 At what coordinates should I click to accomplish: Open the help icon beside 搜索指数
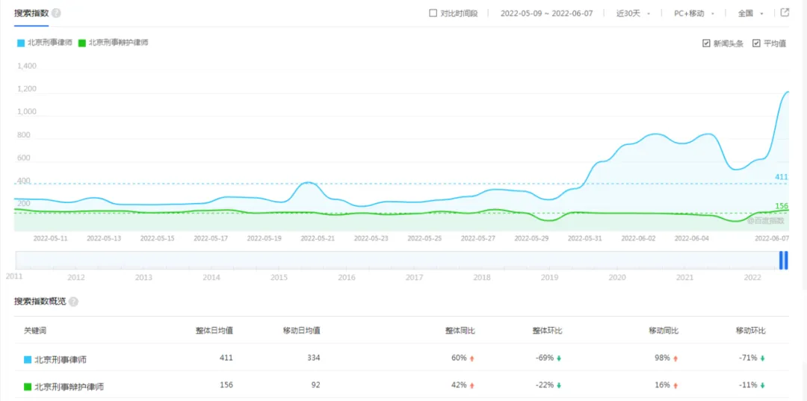tap(56, 13)
